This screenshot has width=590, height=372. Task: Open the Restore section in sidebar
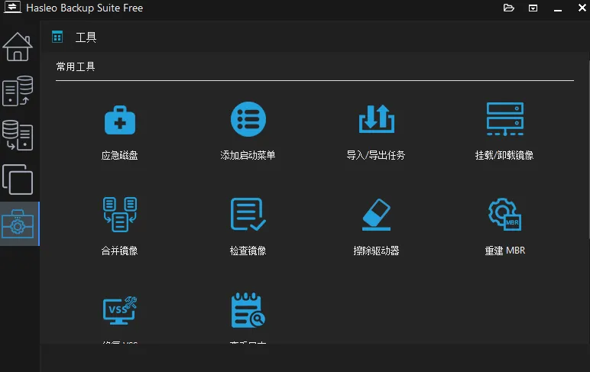click(x=18, y=135)
